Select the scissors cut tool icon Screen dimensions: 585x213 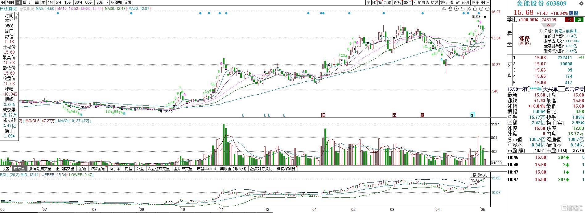pyautogui.click(x=469, y=9)
